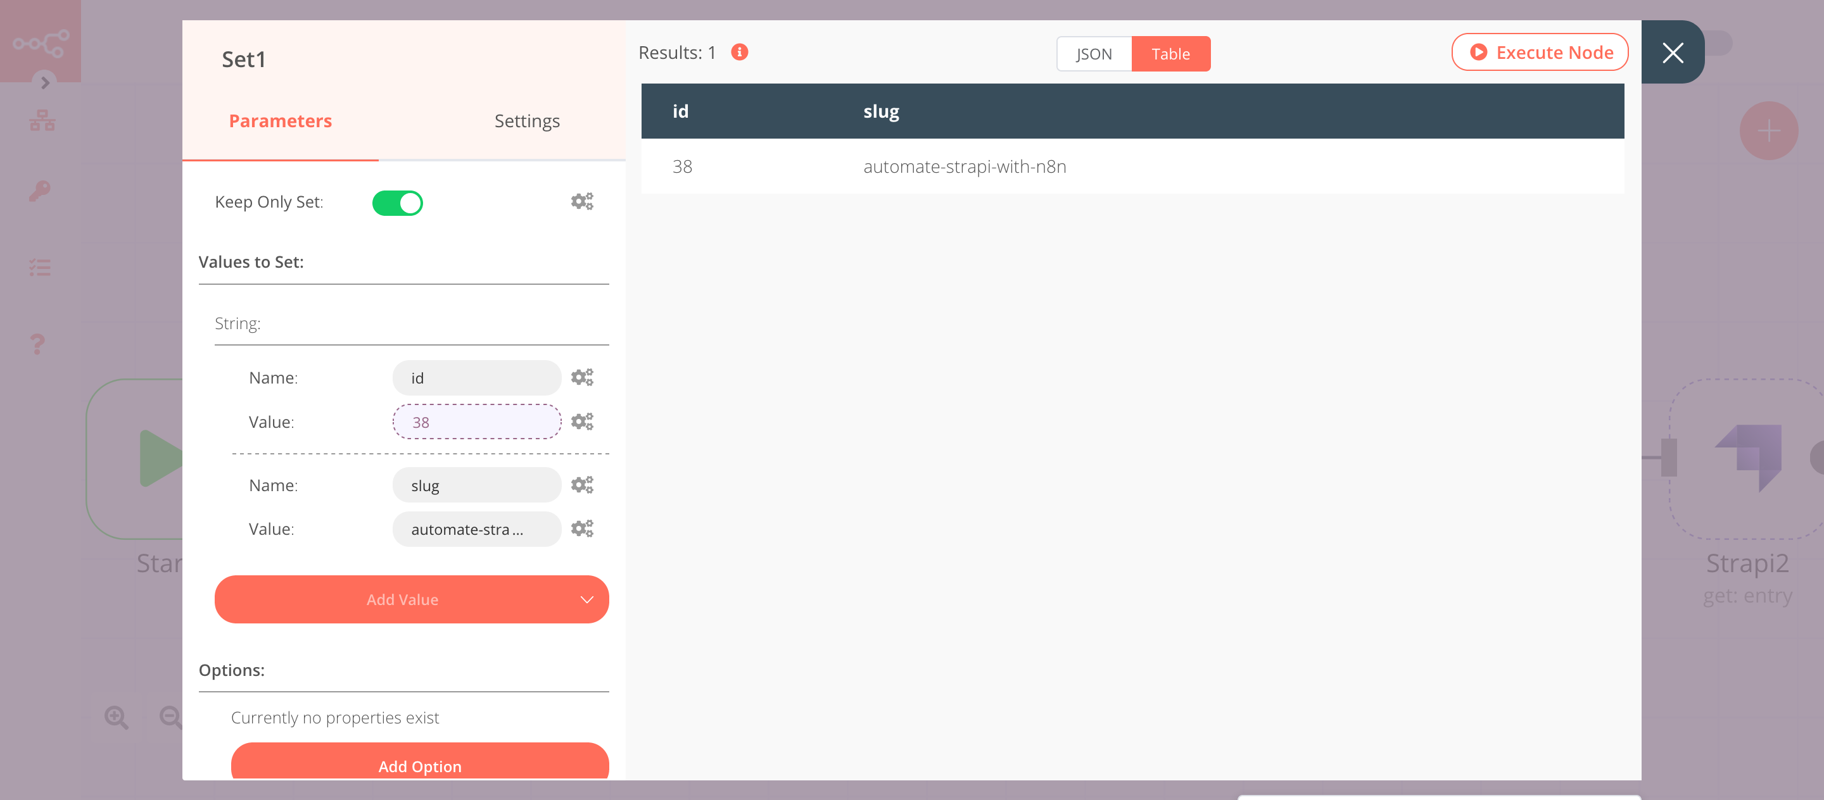This screenshot has width=1824, height=800.
Task: Click the zoom in magnifier on the canvas
Action: pyautogui.click(x=117, y=716)
